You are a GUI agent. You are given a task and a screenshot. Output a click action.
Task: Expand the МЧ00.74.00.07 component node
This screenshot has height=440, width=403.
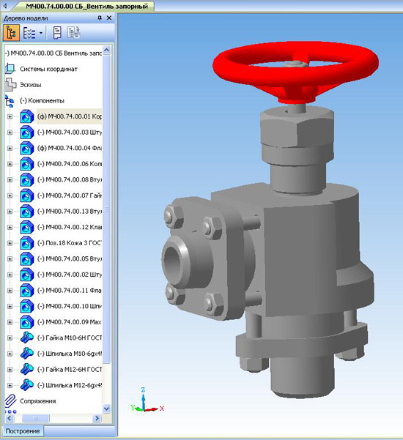[10, 195]
